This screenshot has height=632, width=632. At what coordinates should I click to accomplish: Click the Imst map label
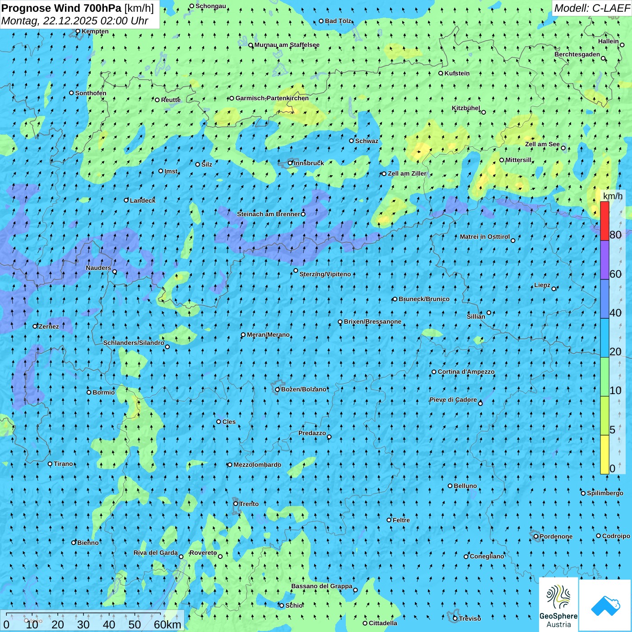coord(171,171)
